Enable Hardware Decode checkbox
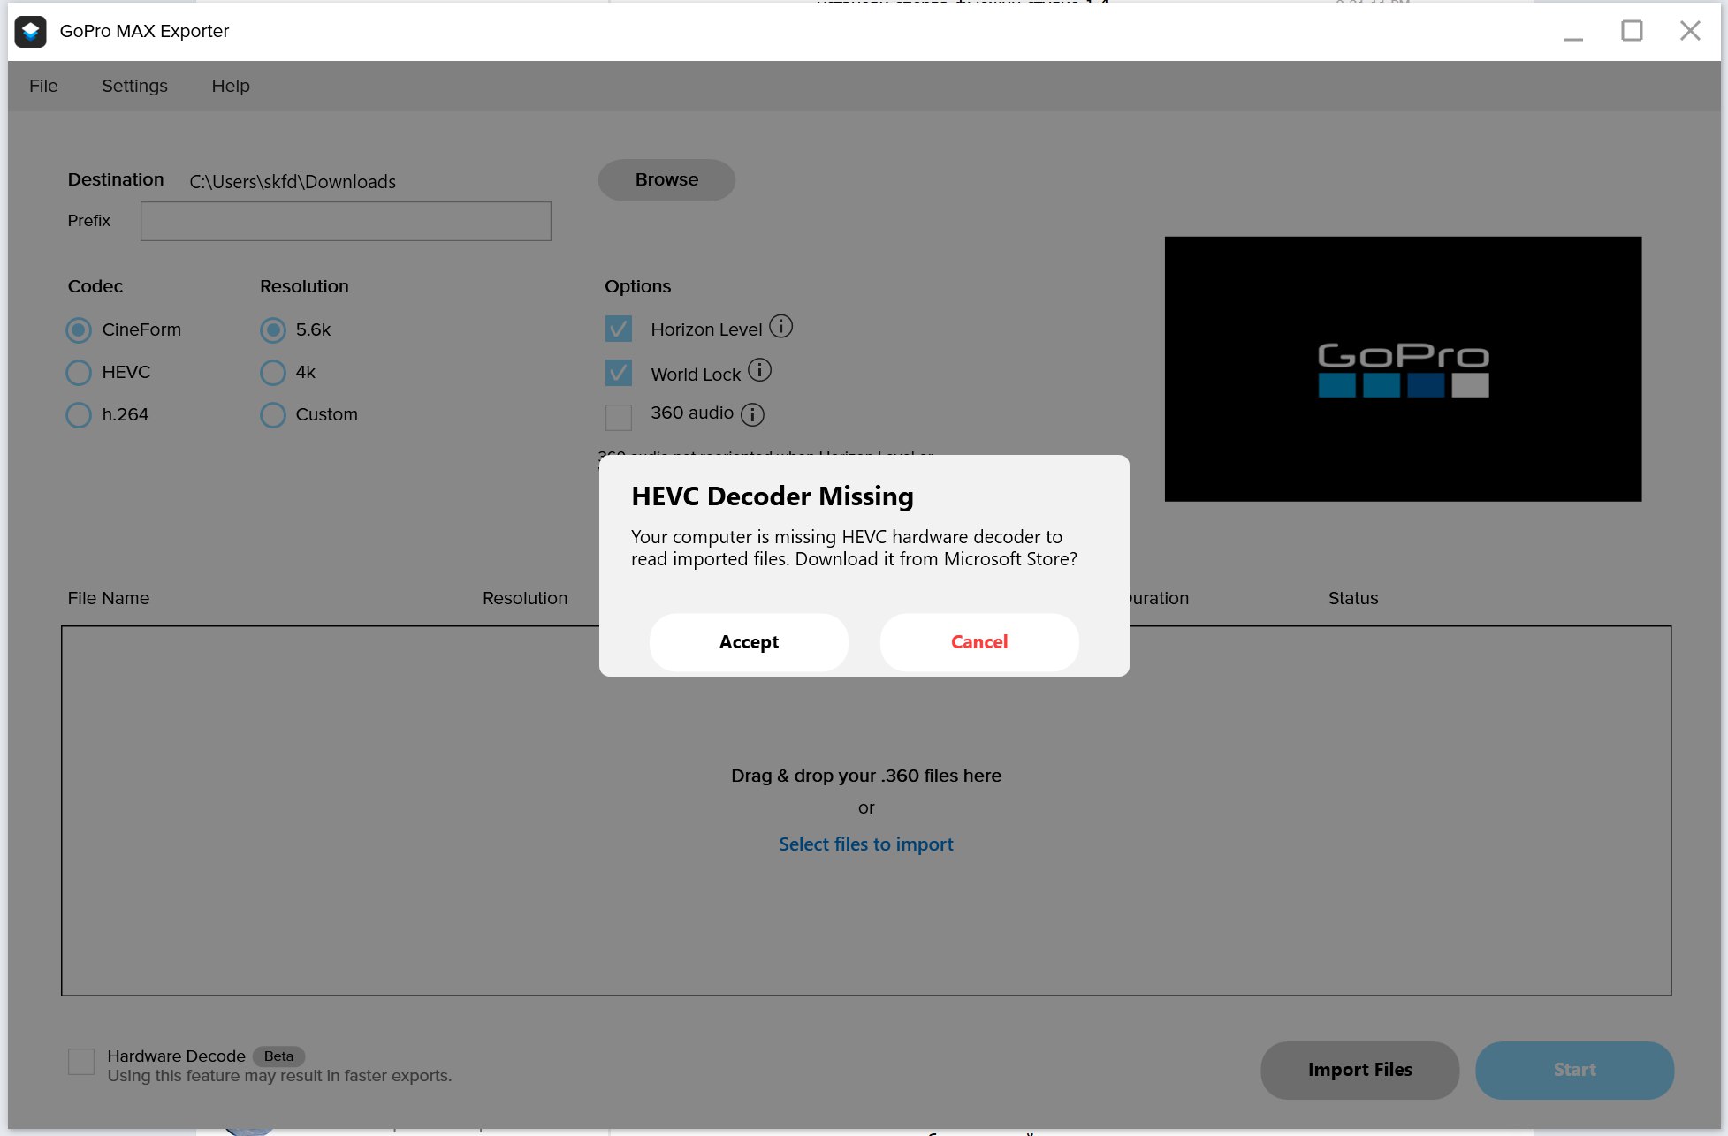 coord(81,1062)
